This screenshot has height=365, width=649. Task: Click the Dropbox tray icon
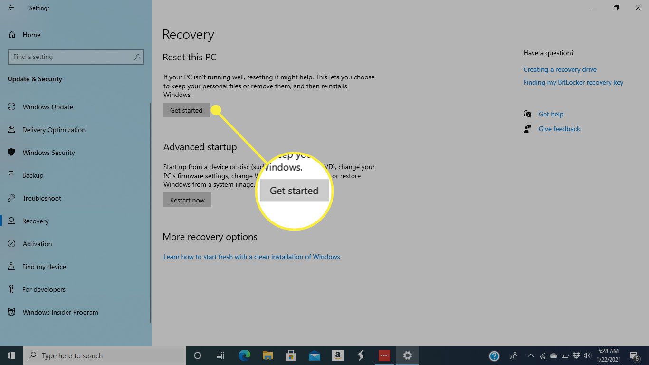coord(576,355)
